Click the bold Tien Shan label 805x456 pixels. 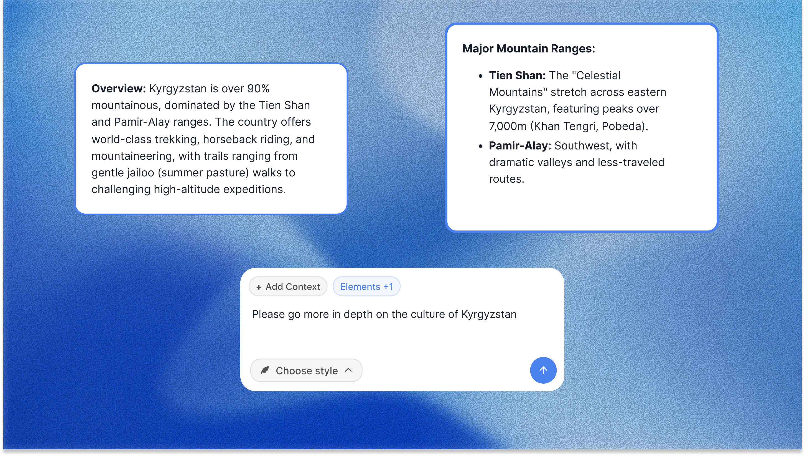pos(517,75)
